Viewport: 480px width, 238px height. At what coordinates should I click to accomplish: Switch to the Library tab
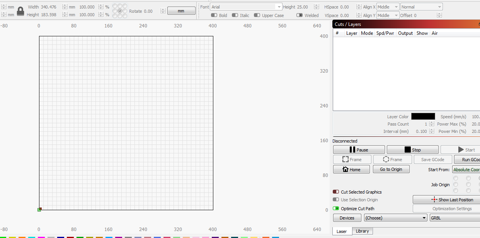click(x=362, y=231)
